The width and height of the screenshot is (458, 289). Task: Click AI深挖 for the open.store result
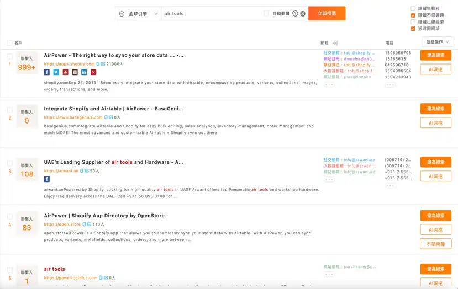435,230
